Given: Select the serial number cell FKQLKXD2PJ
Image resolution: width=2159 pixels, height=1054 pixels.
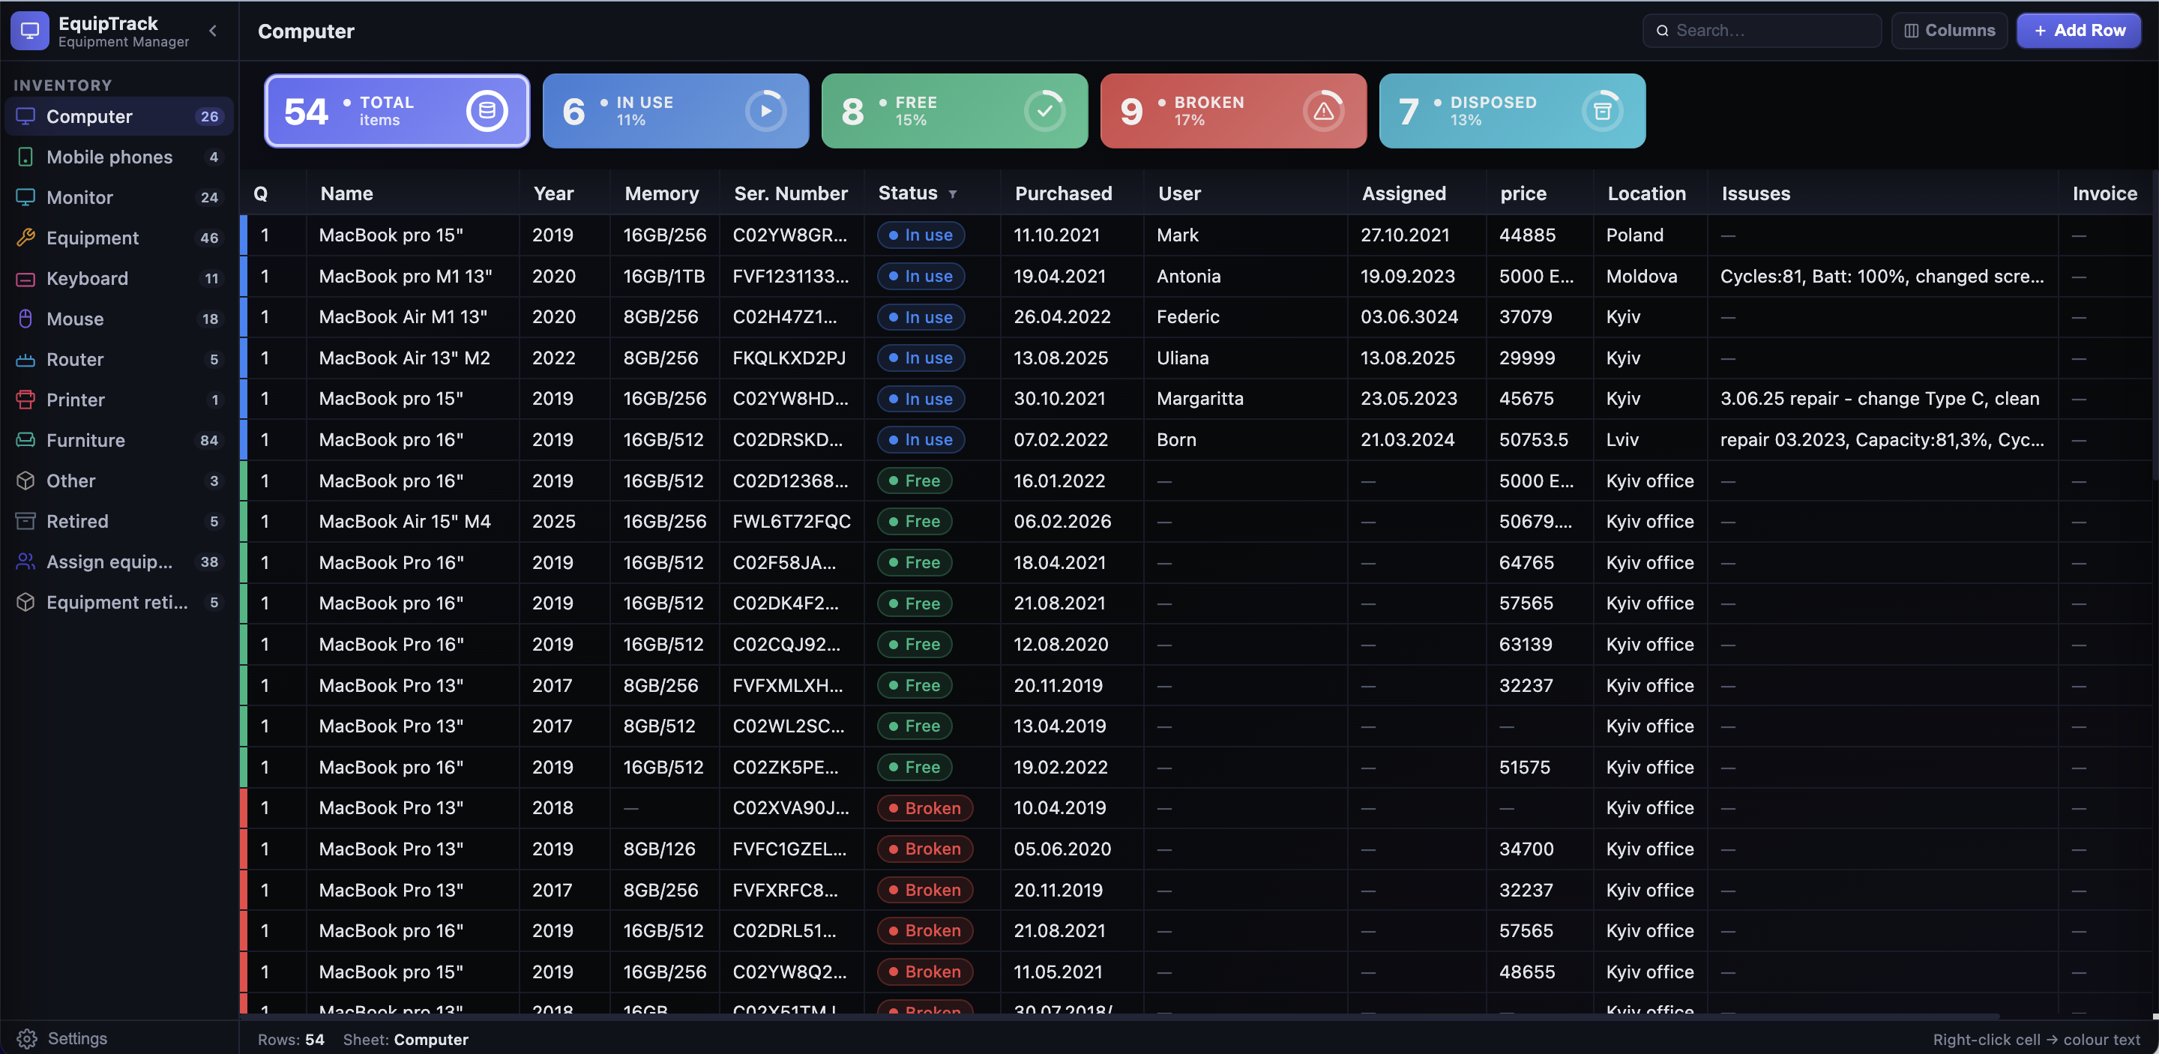Looking at the screenshot, I should click(x=791, y=358).
